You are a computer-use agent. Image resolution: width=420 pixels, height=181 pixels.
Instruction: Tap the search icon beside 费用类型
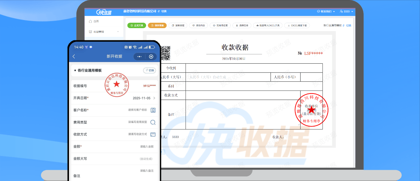coord(153,122)
